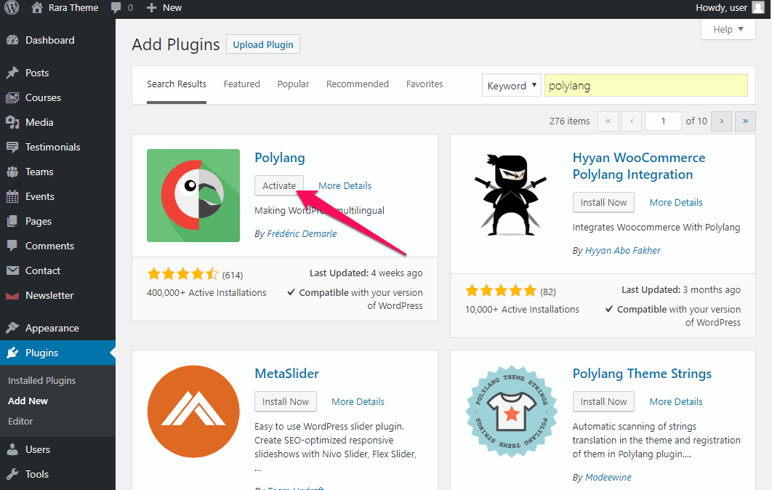Select Add New in Plugins submenu
772x490 pixels.
28,401
